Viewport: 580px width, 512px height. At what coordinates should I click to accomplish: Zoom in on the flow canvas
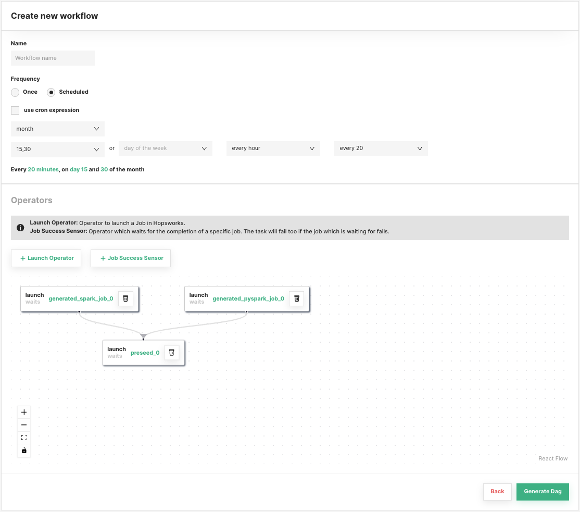tap(24, 412)
